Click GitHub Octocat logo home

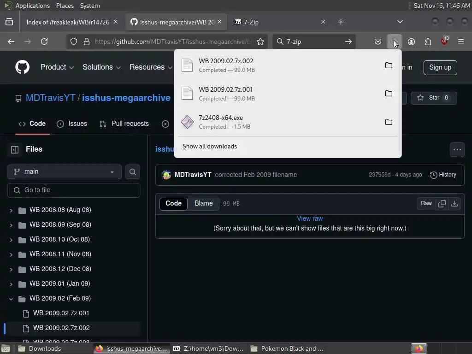coord(22,67)
